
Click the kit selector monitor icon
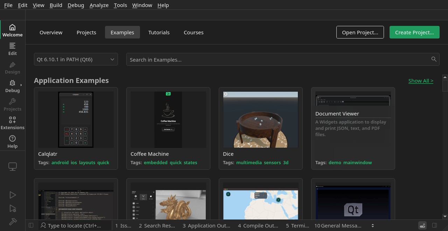13,167
